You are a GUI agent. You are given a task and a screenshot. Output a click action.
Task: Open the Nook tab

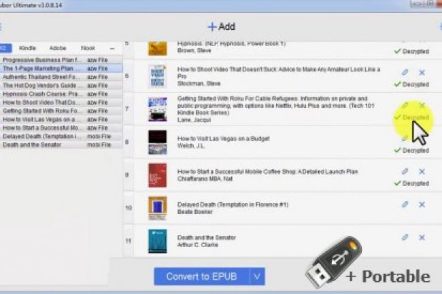(x=88, y=49)
